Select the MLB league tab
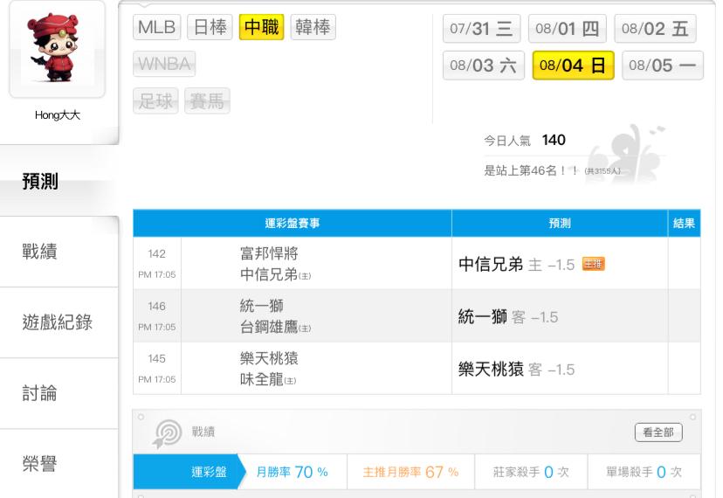Screen dimensions: 723x498 point(156,27)
